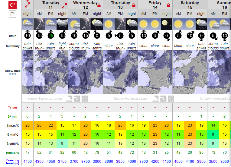Open the More link under Snow map
Screen dimensions: 231x167
tap(12, 74)
